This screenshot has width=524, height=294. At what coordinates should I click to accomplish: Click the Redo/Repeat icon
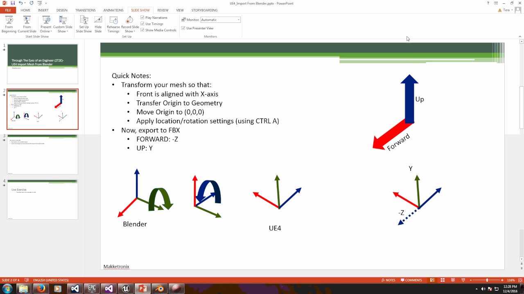[x=32, y=3]
